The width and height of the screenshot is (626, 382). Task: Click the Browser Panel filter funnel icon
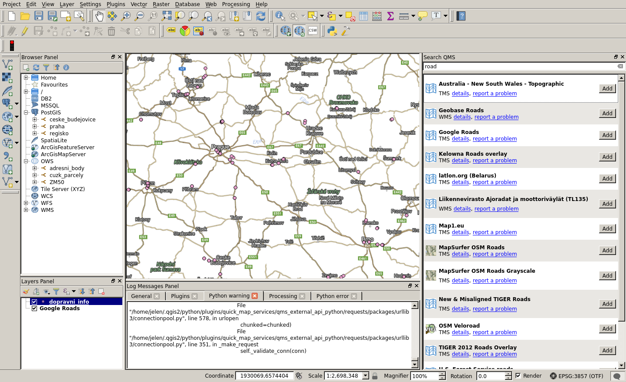tap(46, 67)
